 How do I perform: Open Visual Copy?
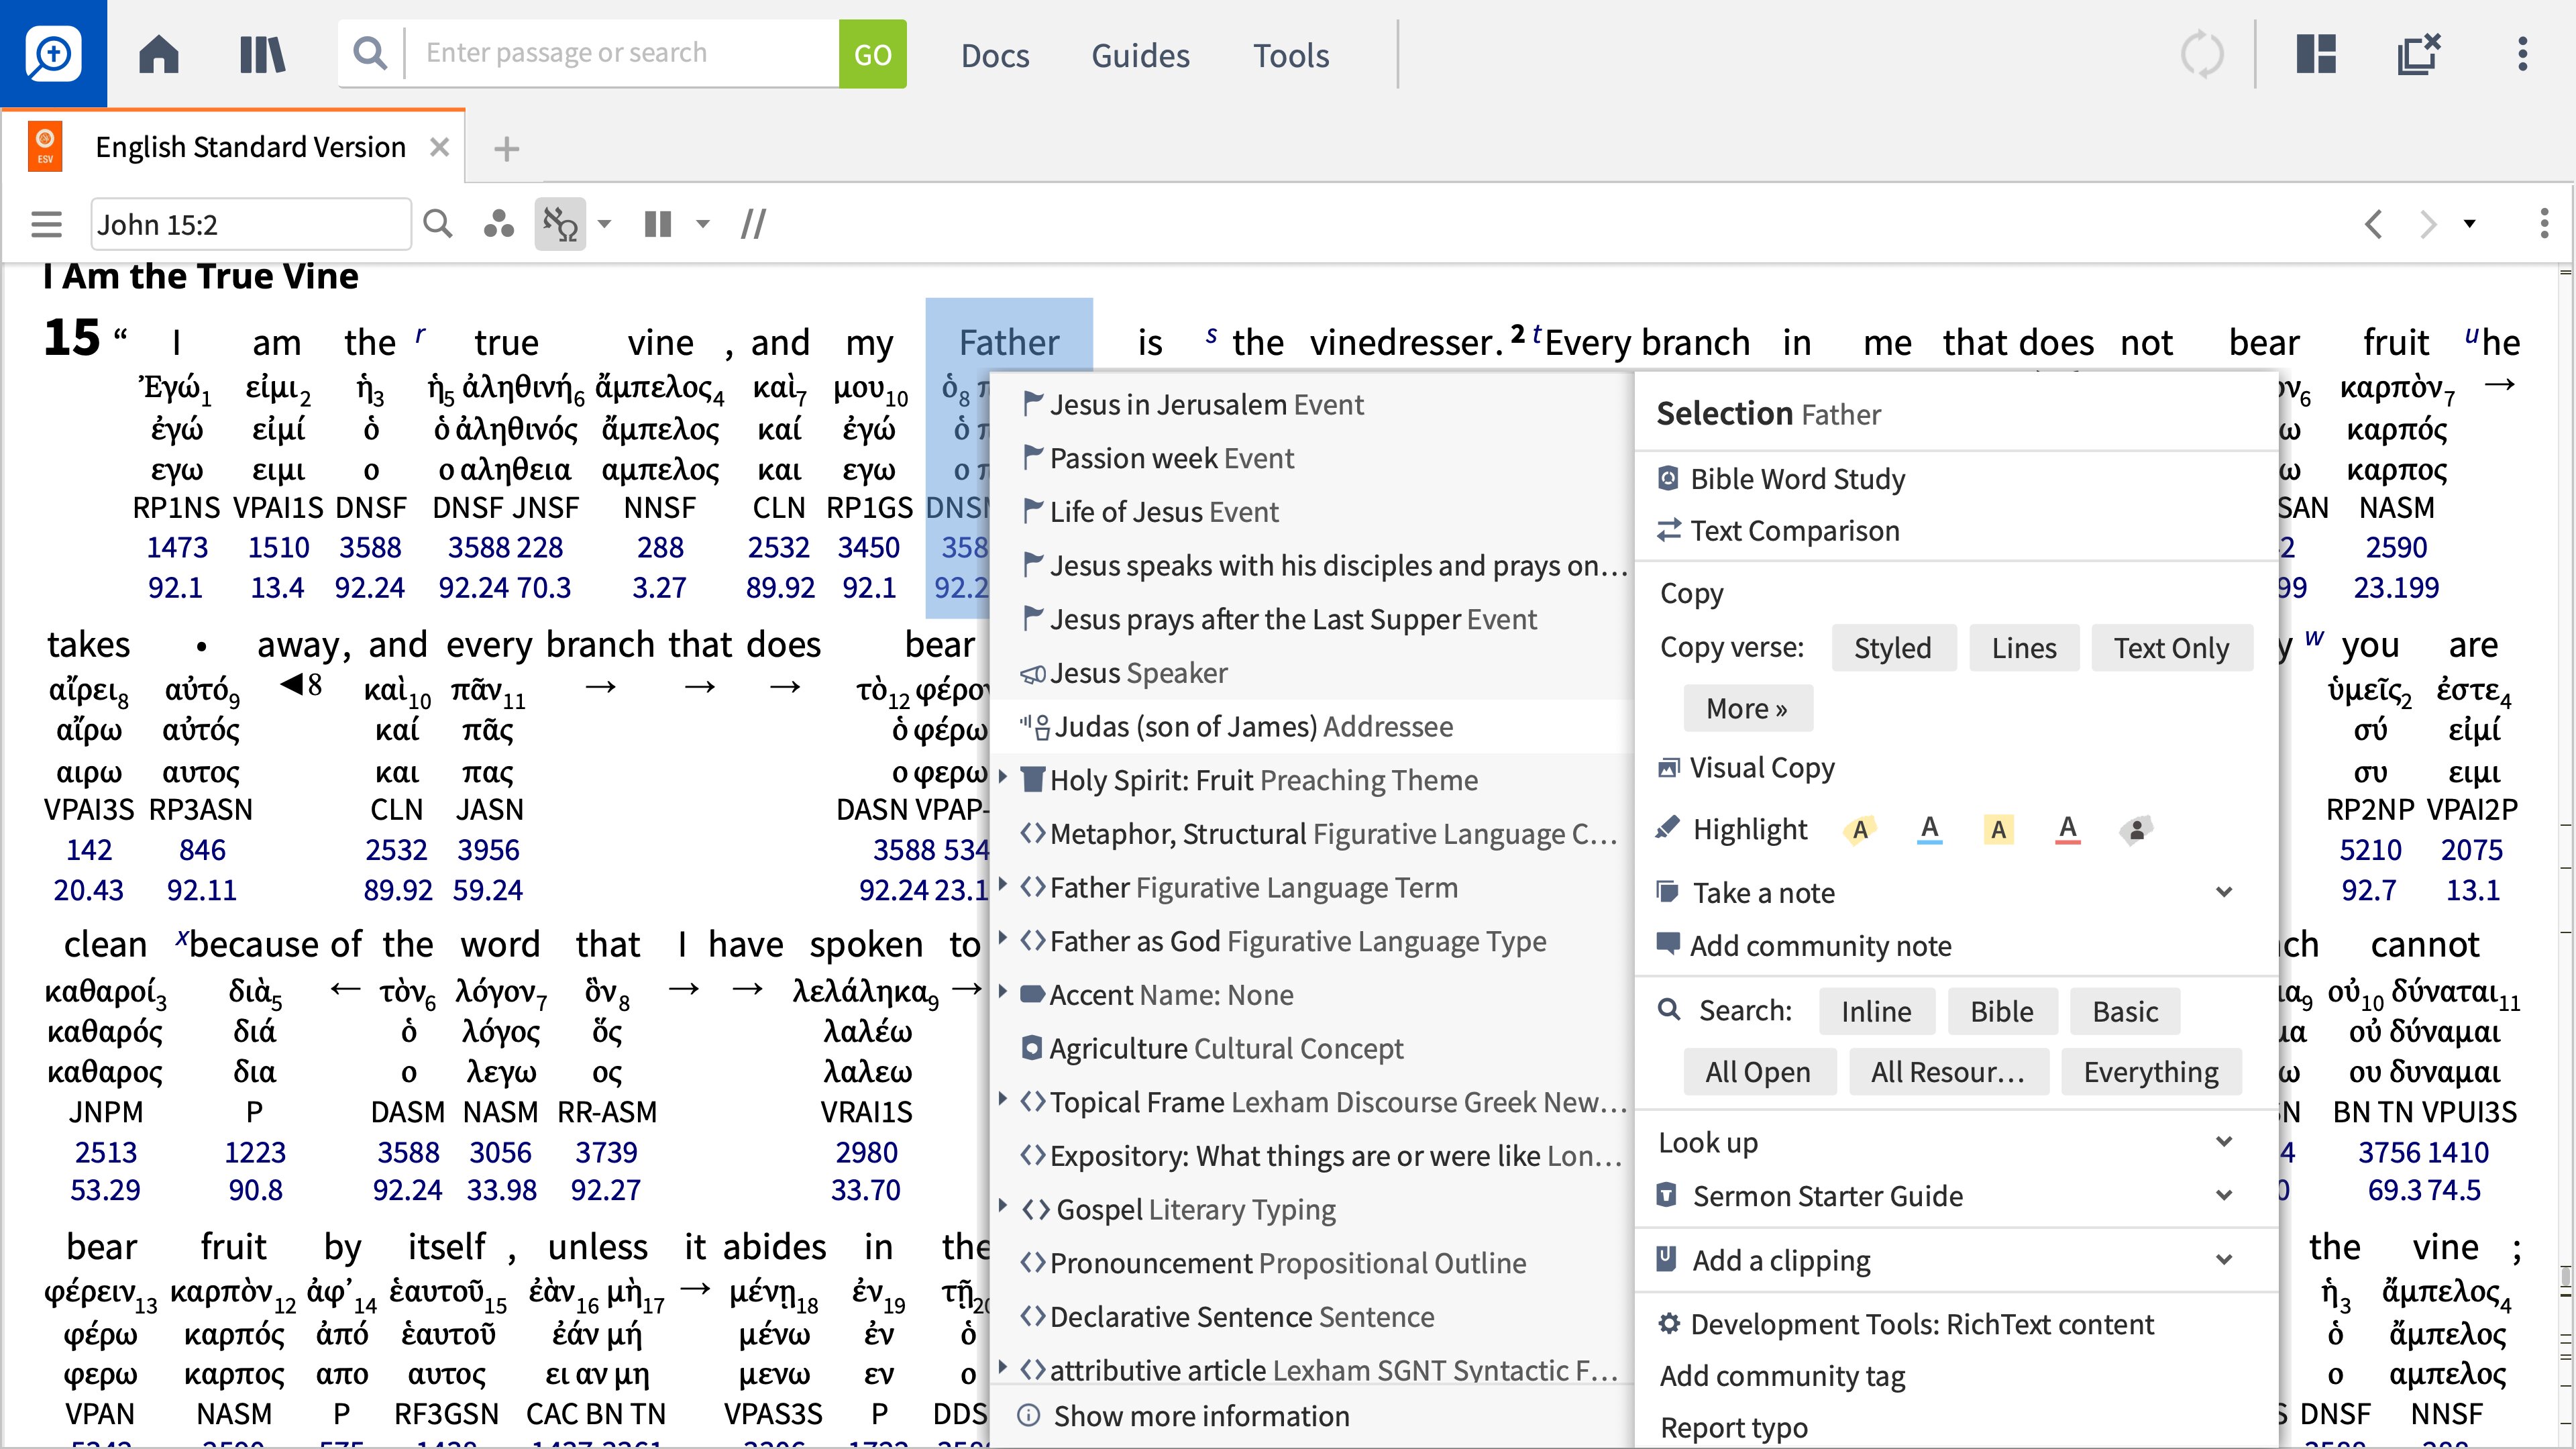pos(1761,768)
